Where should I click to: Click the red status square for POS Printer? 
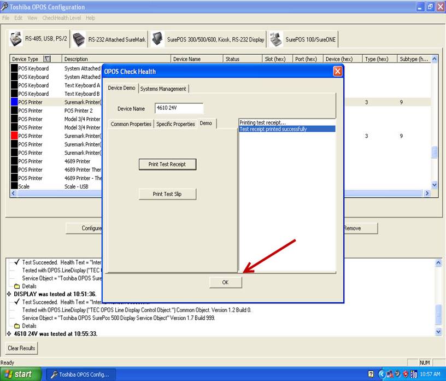tap(14, 136)
